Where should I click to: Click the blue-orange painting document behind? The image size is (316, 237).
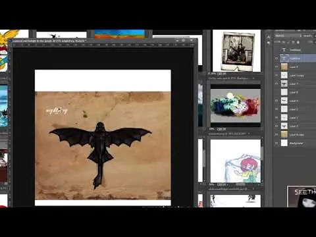(120, 34)
